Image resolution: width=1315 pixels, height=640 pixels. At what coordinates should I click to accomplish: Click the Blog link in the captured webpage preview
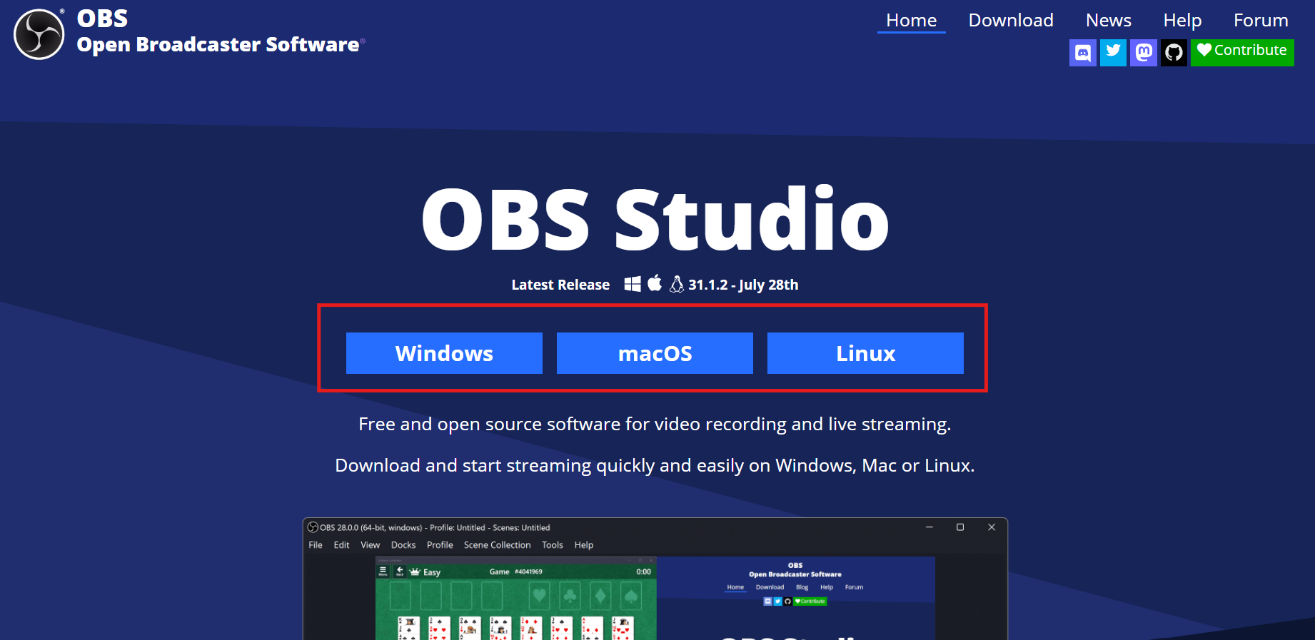click(802, 587)
